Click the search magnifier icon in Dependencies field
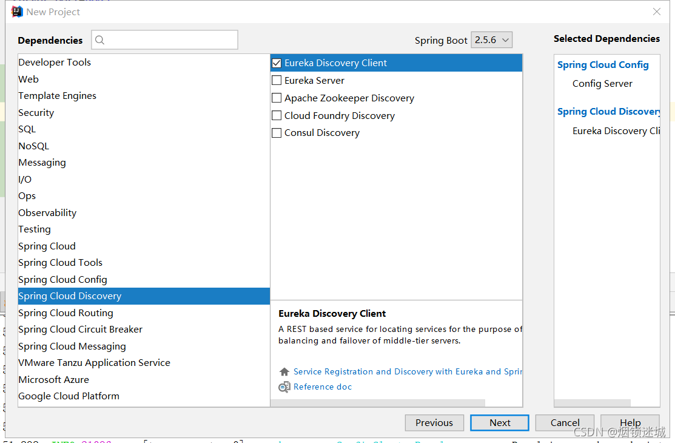 tap(99, 39)
